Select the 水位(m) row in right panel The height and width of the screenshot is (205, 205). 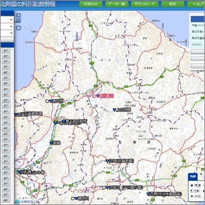(198, 45)
